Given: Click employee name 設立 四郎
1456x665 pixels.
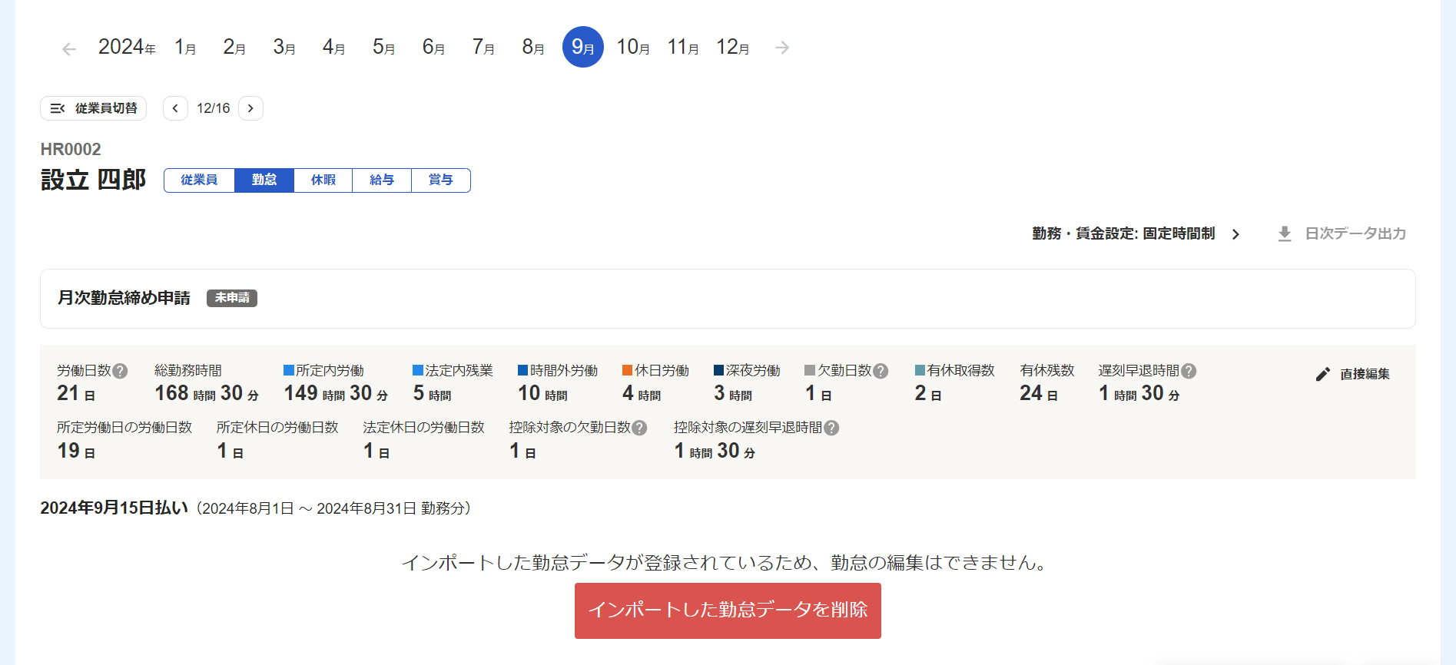Looking at the screenshot, I should tap(93, 180).
